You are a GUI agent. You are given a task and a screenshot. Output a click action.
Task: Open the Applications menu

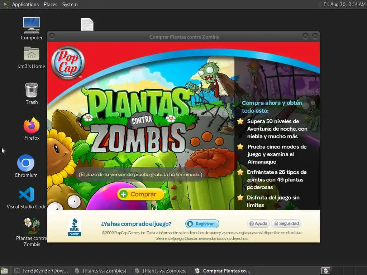(x=25, y=4)
